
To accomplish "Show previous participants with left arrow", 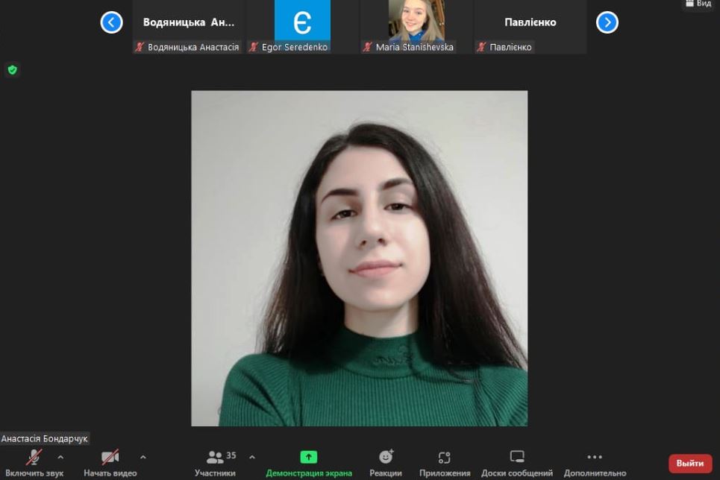I will point(112,22).
